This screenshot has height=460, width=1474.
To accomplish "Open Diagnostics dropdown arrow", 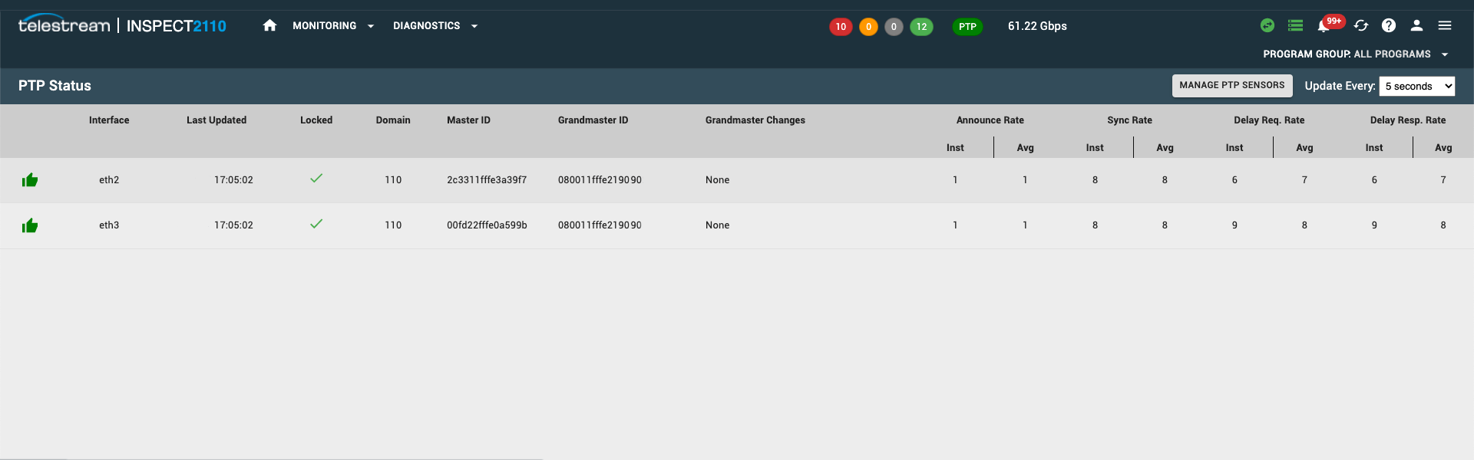I will [474, 26].
